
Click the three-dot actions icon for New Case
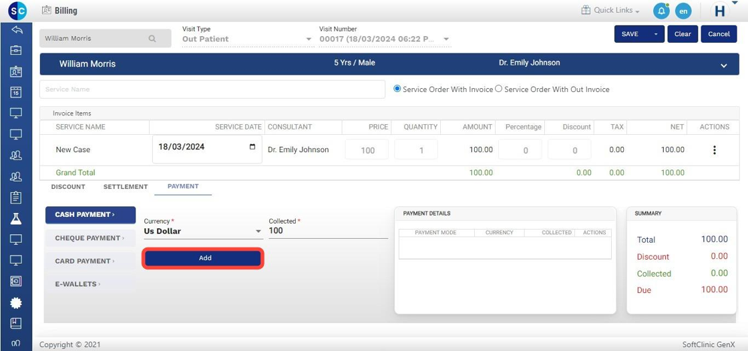point(714,150)
